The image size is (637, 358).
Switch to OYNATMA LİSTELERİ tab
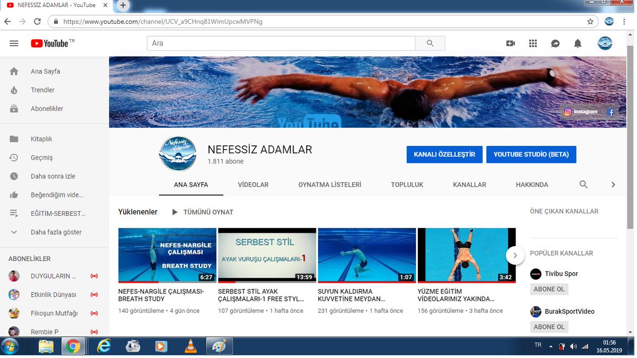330,185
